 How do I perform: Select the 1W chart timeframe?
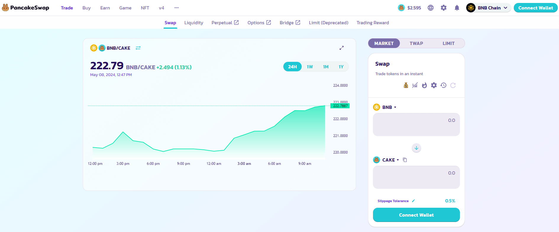(x=310, y=67)
